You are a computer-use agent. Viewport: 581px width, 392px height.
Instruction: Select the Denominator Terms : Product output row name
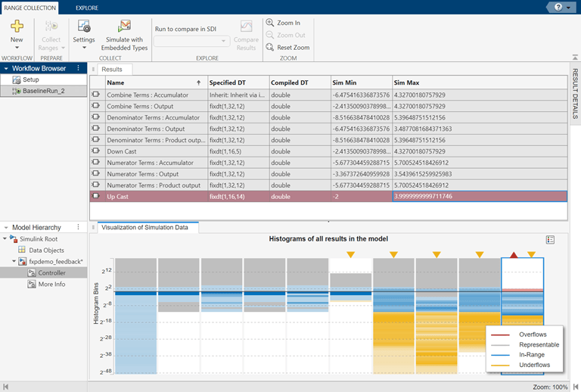156,140
